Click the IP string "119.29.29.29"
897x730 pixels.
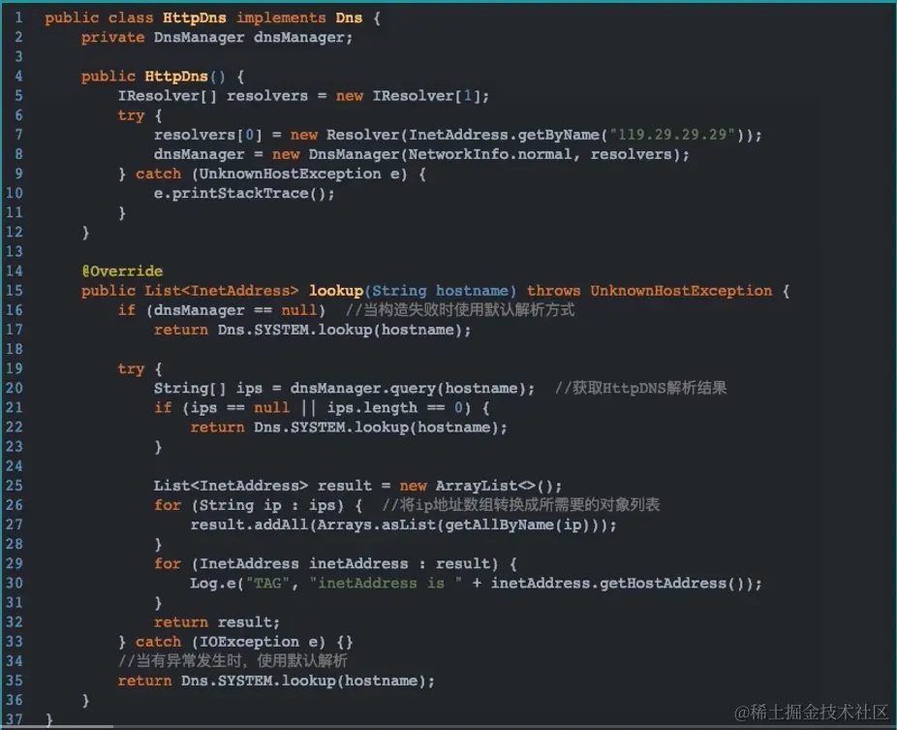pos(673,135)
